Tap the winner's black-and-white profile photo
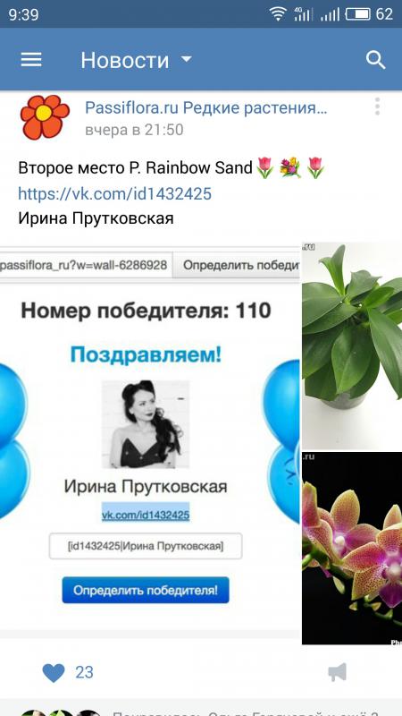Image resolution: width=402 pixels, height=716 pixels. 146,424
